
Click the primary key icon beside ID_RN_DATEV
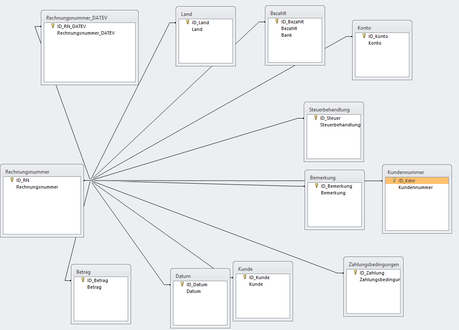pyautogui.click(x=53, y=26)
